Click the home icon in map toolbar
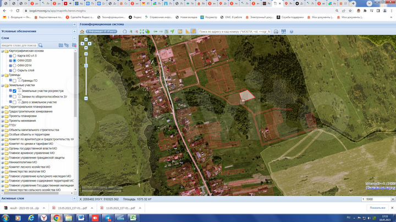The image size is (396, 222). [82, 32]
